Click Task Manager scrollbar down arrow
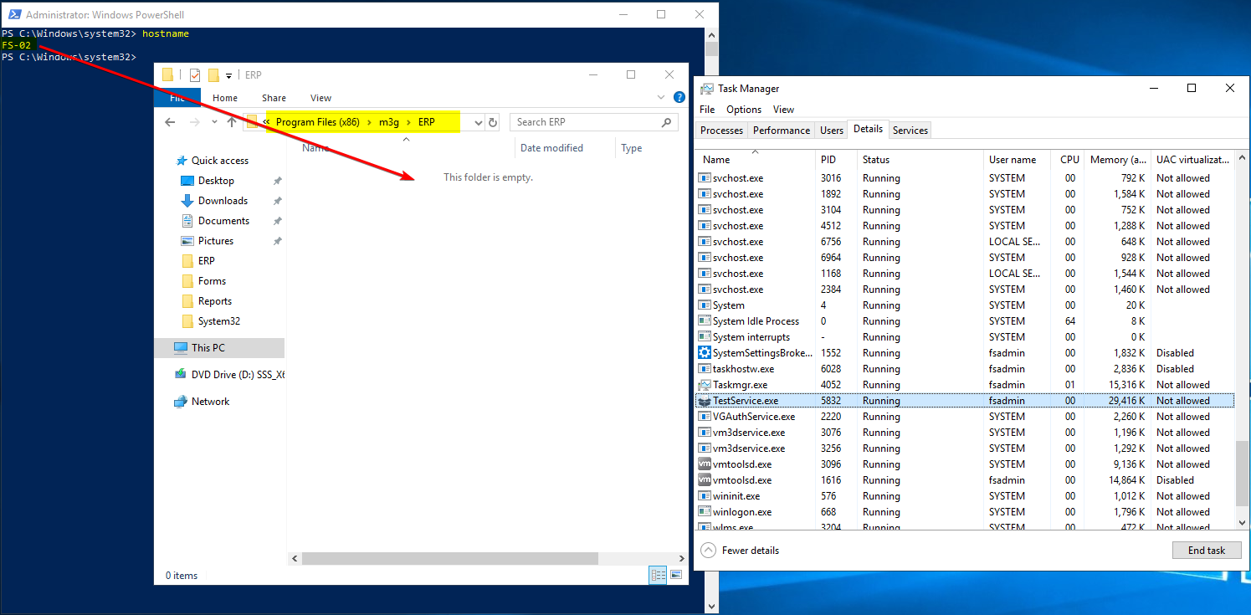This screenshot has width=1251, height=615. click(1242, 522)
